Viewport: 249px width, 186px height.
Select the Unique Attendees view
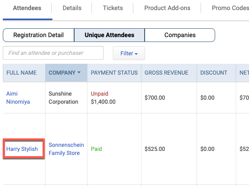pyautogui.click(x=110, y=35)
